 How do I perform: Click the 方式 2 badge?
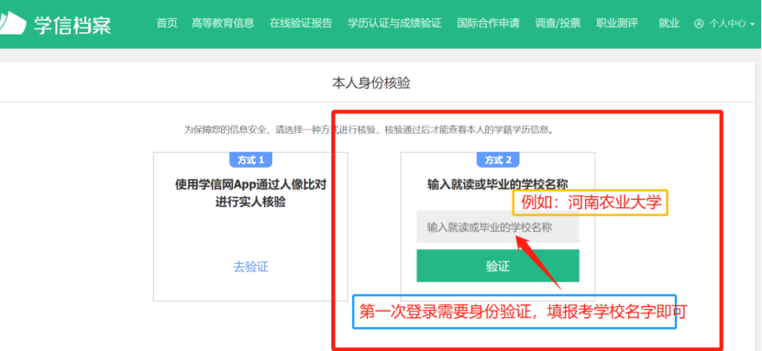(x=498, y=159)
